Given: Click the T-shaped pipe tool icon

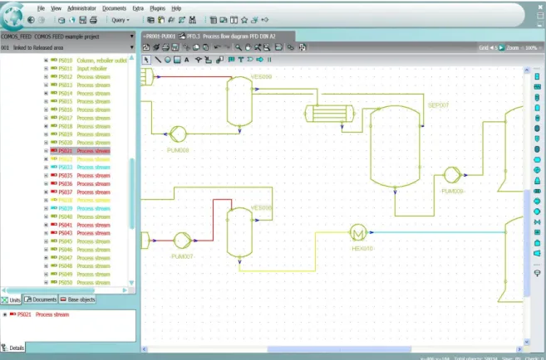Looking at the screenshot, I should 241,60.
